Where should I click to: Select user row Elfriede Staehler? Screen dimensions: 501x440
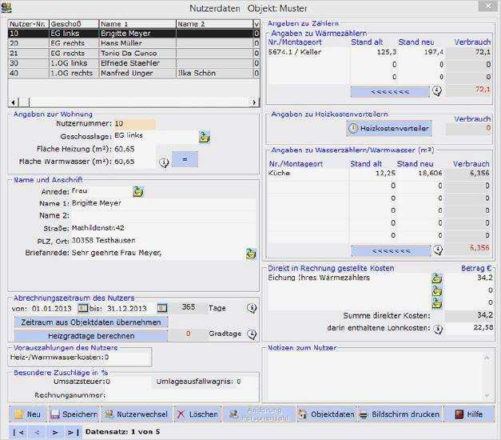(x=133, y=63)
